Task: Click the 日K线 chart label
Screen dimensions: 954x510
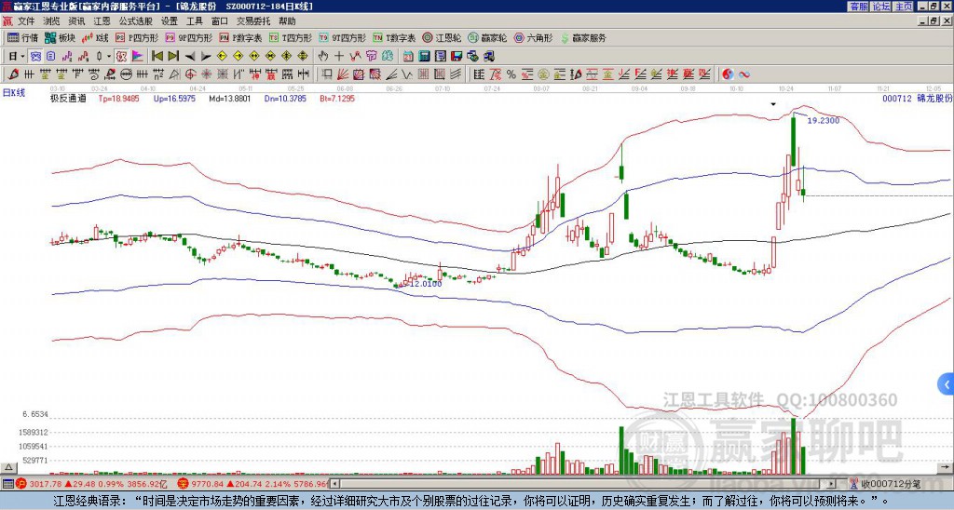Action: tap(13, 92)
